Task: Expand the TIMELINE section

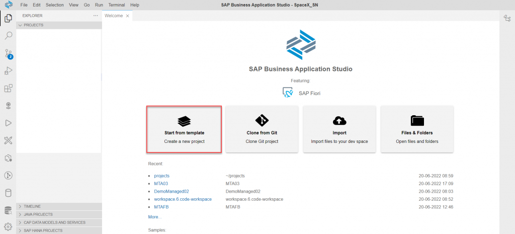Action: point(59,206)
